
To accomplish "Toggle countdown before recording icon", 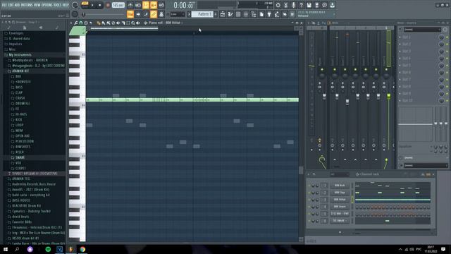I will pyautogui.click(x=146, y=5).
